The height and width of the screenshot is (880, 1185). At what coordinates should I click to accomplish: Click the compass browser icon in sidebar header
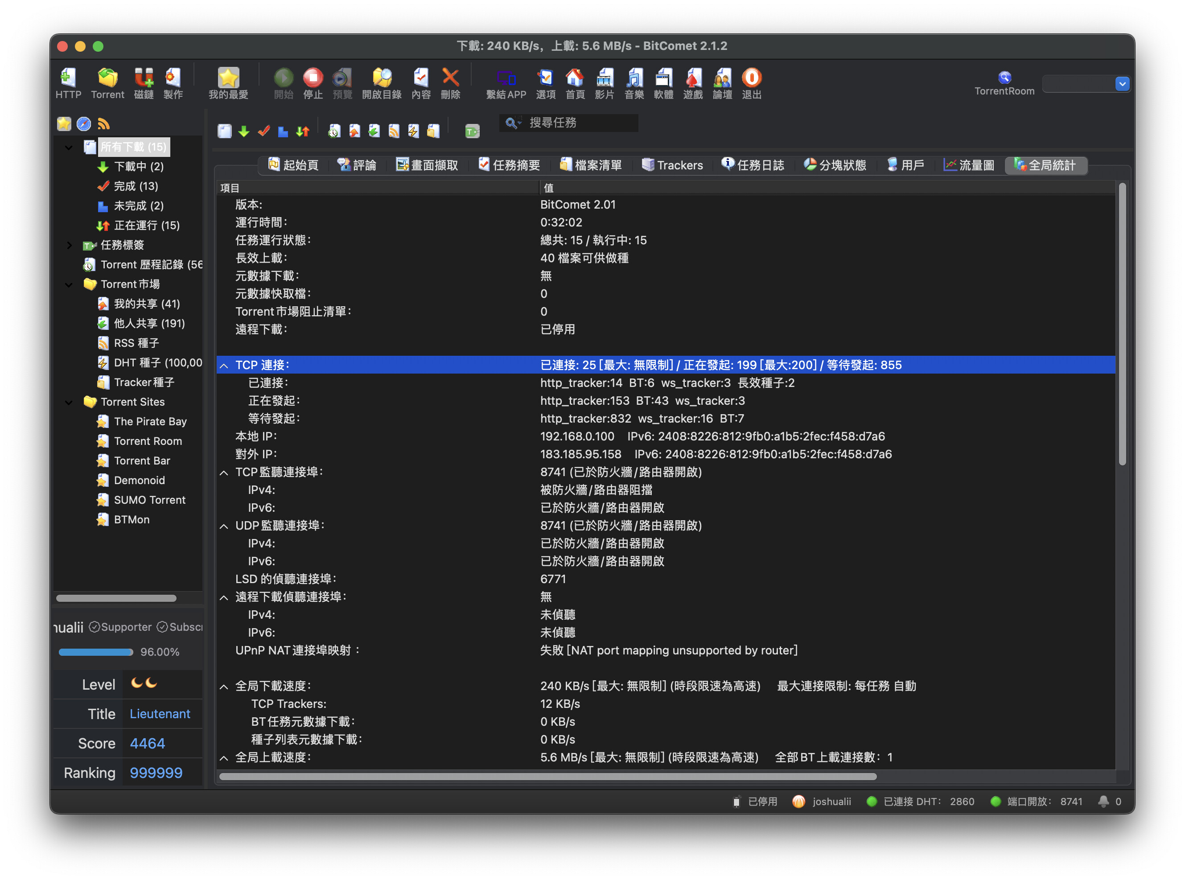pos(84,124)
